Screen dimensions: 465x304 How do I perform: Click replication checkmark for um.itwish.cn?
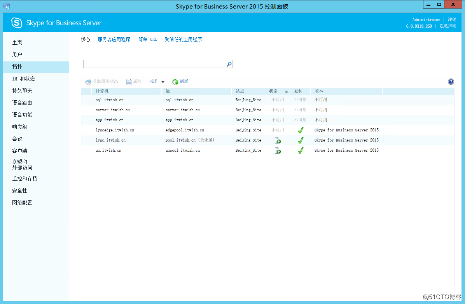pos(301,151)
